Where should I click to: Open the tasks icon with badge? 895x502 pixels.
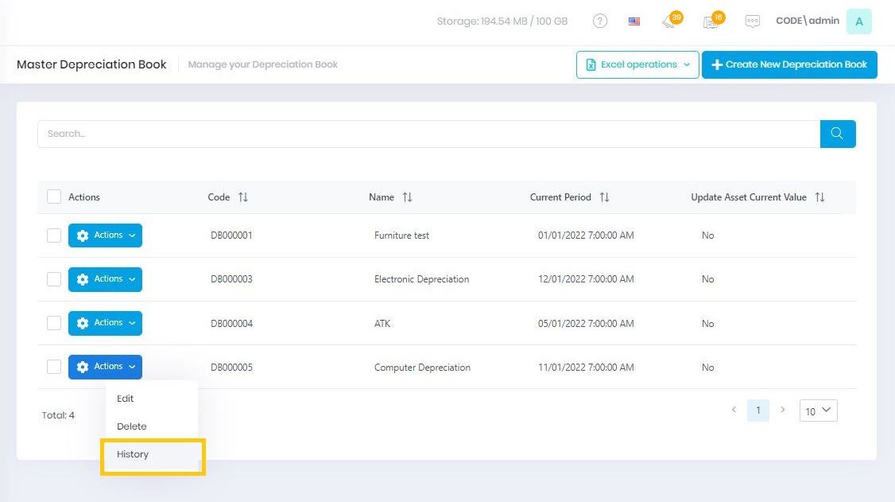pyautogui.click(x=711, y=22)
